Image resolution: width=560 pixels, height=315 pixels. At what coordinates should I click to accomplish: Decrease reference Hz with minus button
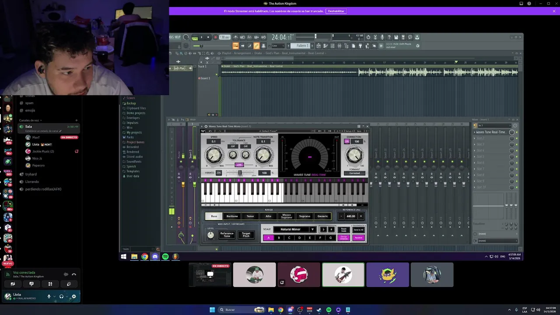(341, 216)
